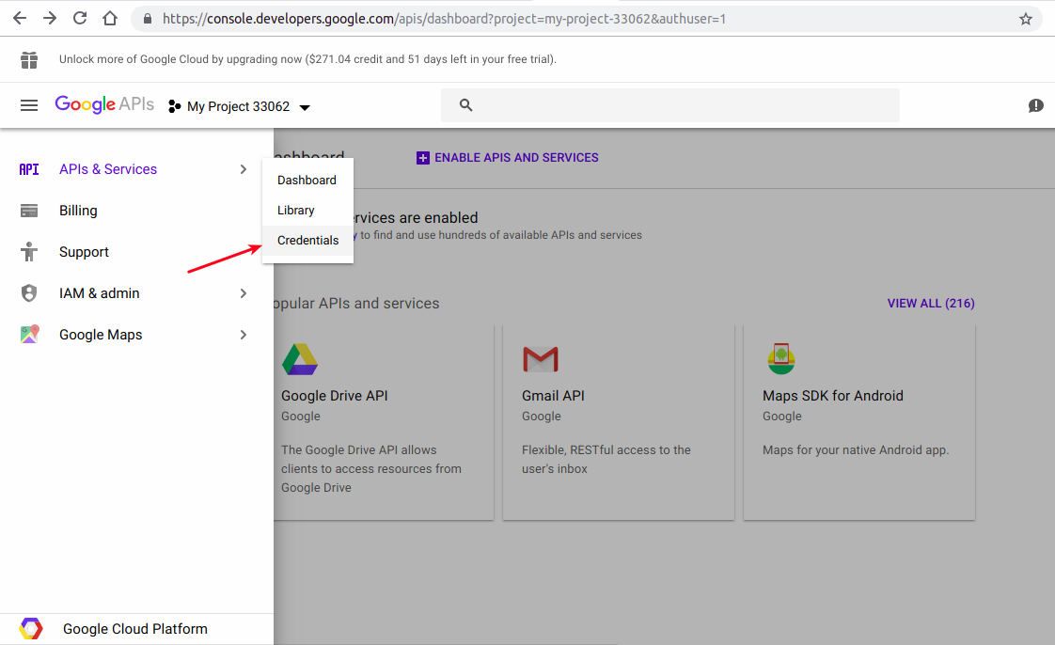This screenshot has height=645, width=1055.
Task: Click the 'Flexible, RESTful access' description text
Action: pos(606,460)
